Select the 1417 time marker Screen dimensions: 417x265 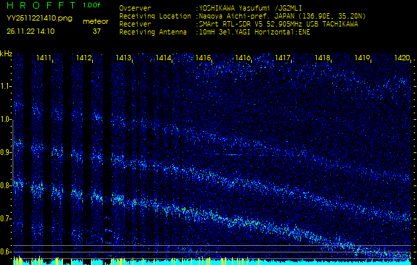point(283,58)
